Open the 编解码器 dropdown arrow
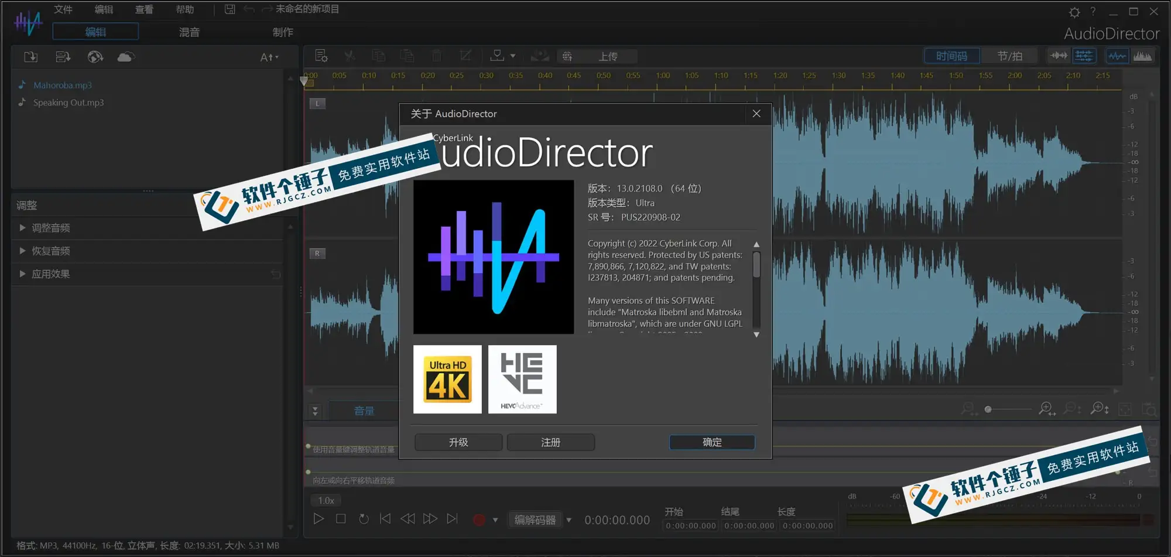Image resolution: width=1171 pixels, height=557 pixels. coord(568,520)
